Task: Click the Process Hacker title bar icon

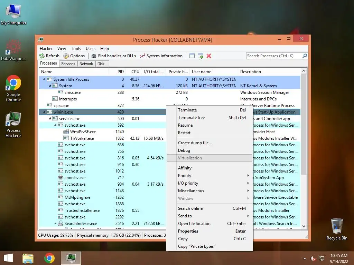Action: coord(41,40)
